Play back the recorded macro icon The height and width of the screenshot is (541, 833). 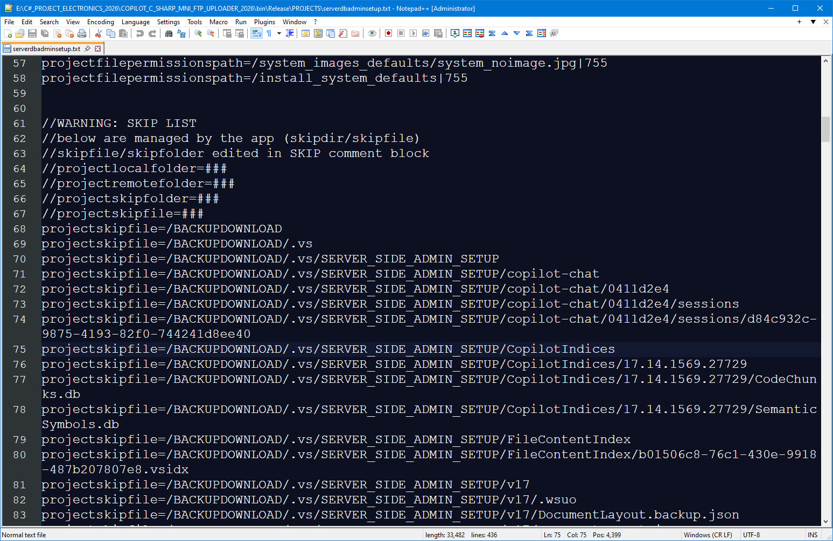[x=413, y=33]
